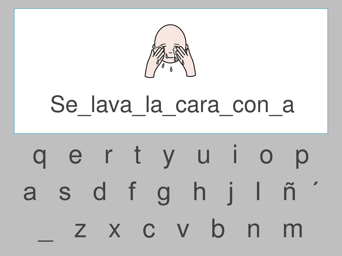Tap the letter o key
This screenshot has height=256, width=342.
pos(266,156)
